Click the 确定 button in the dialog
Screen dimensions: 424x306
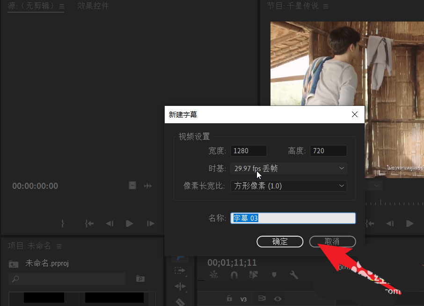click(x=280, y=241)
